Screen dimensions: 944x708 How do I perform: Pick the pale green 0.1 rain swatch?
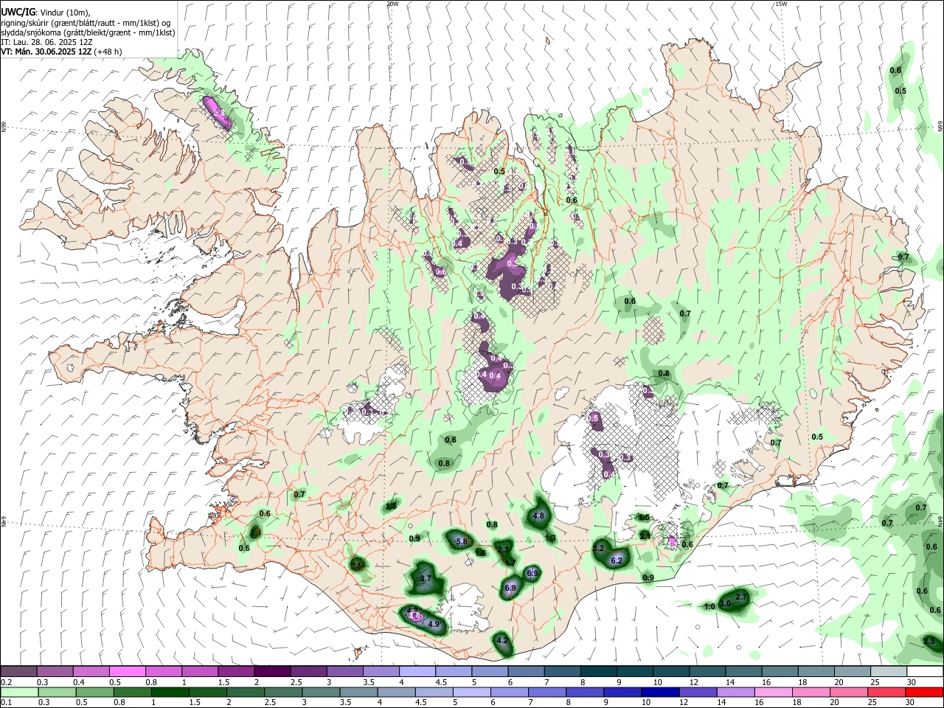tap(19, 692)
